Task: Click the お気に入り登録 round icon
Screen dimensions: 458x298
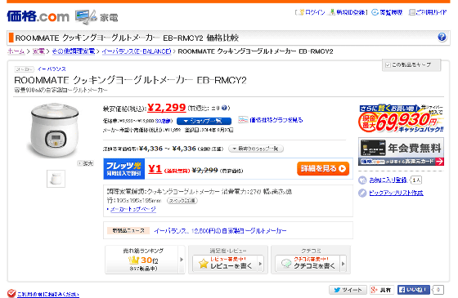Action: [x=362, y=180]
